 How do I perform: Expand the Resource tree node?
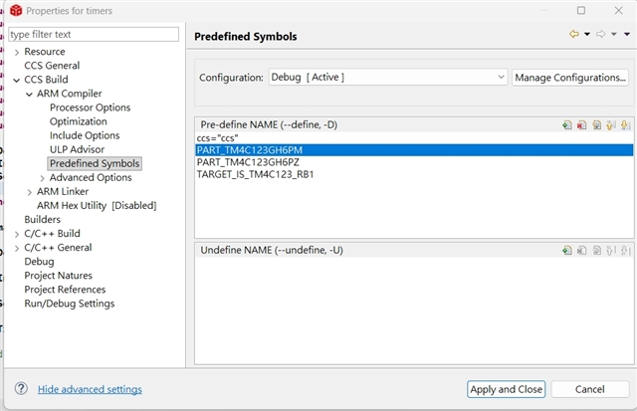click(17, 52)
